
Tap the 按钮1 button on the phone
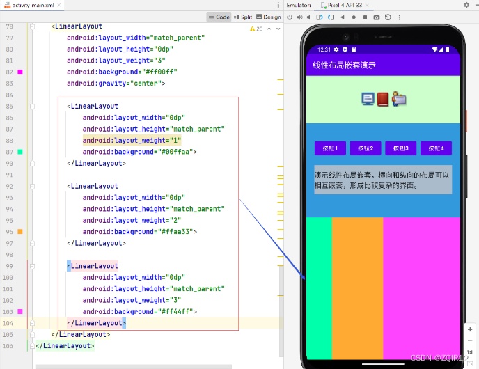330,148
